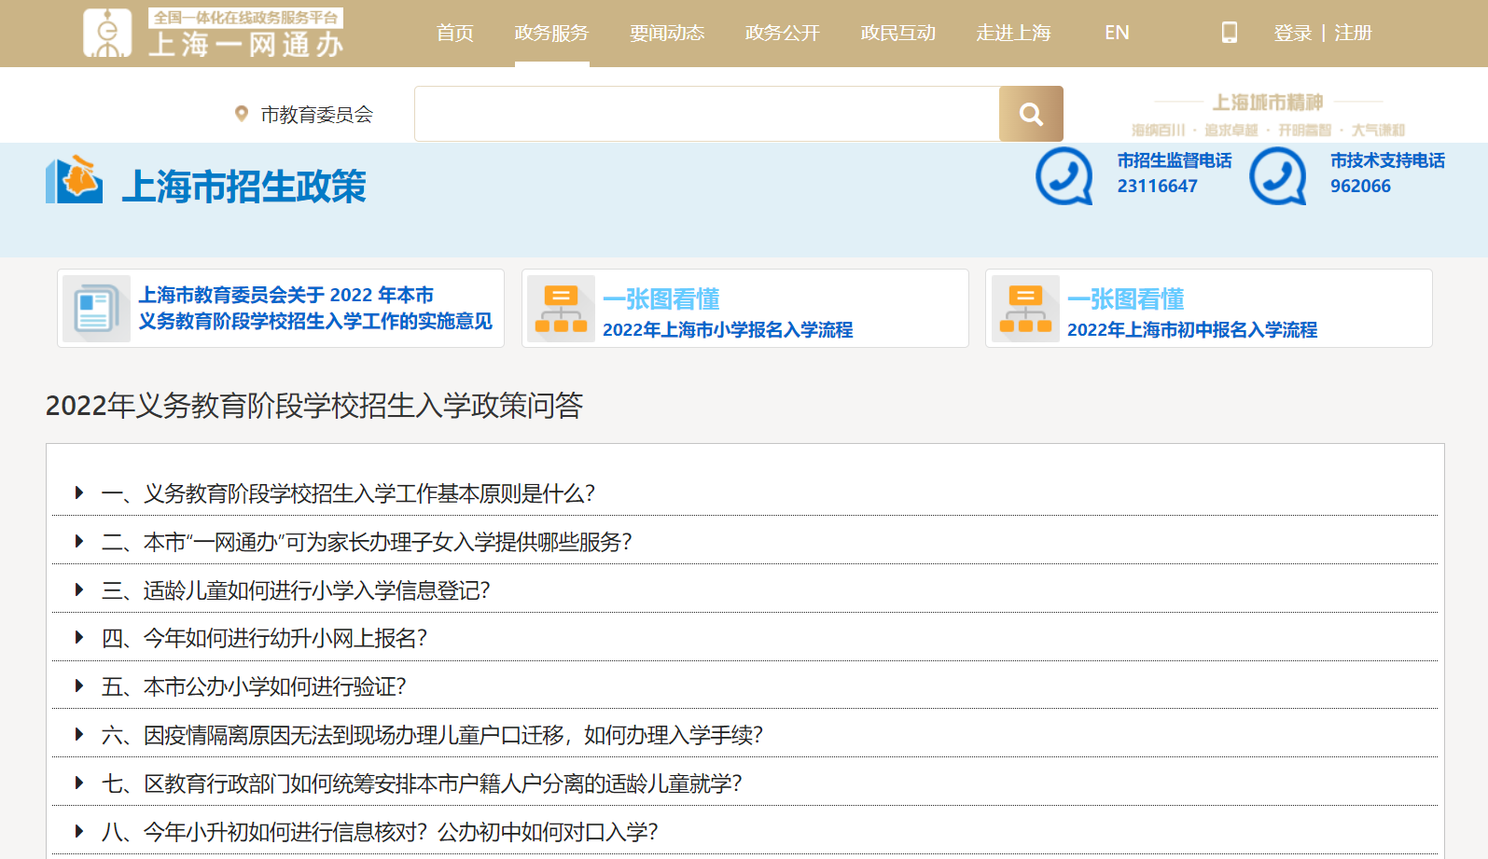The width and height of the screenshot is (1488, 859).
Task: Click the 注册 link
Action: click(x=1353, y=33)
